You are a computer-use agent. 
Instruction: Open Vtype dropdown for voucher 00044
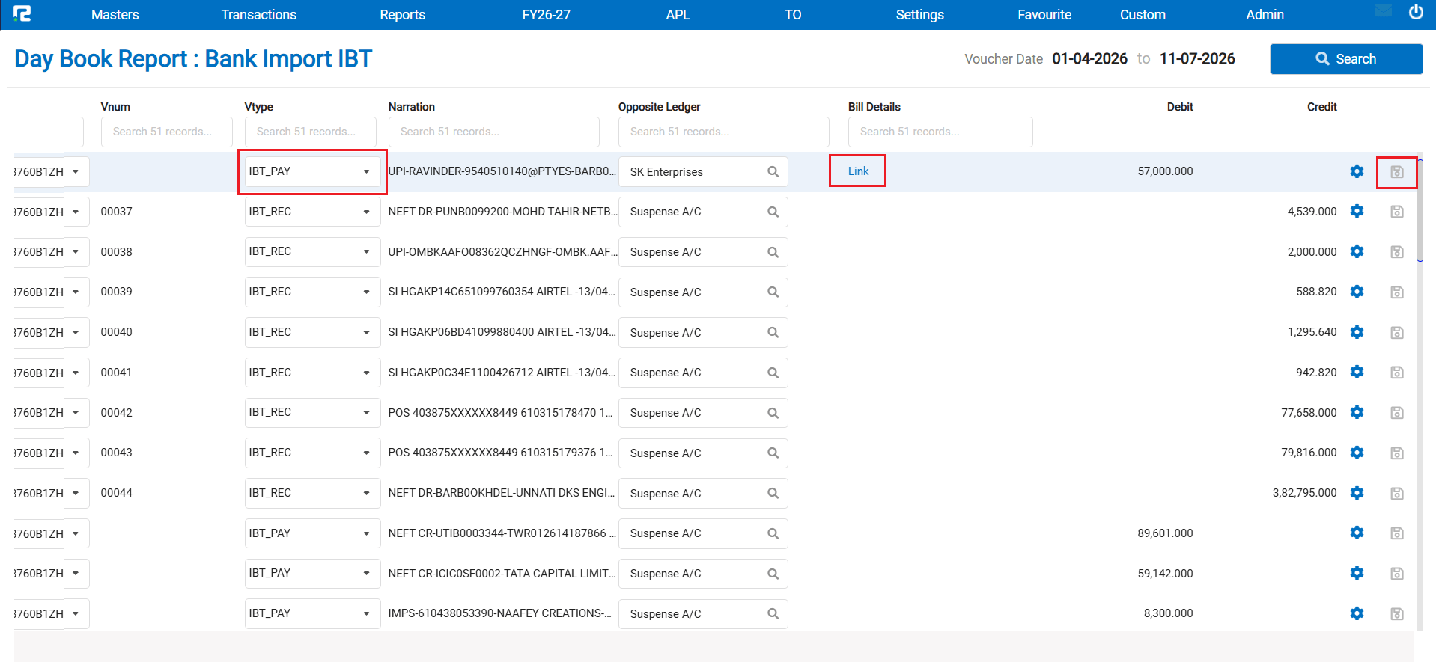click(312, 493)
